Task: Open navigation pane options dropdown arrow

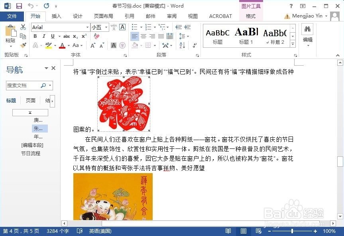Action: click(x=46, y=68)
